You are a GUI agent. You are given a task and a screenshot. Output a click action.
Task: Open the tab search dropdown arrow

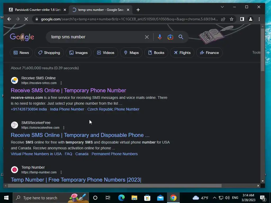click(222, 7)
